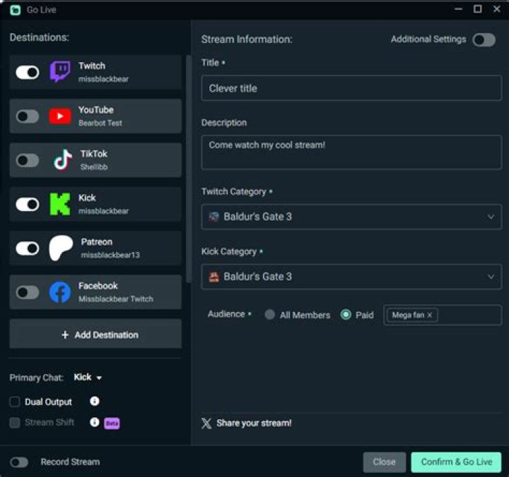
Task: Click the Close button
Action: click(385, 462)
